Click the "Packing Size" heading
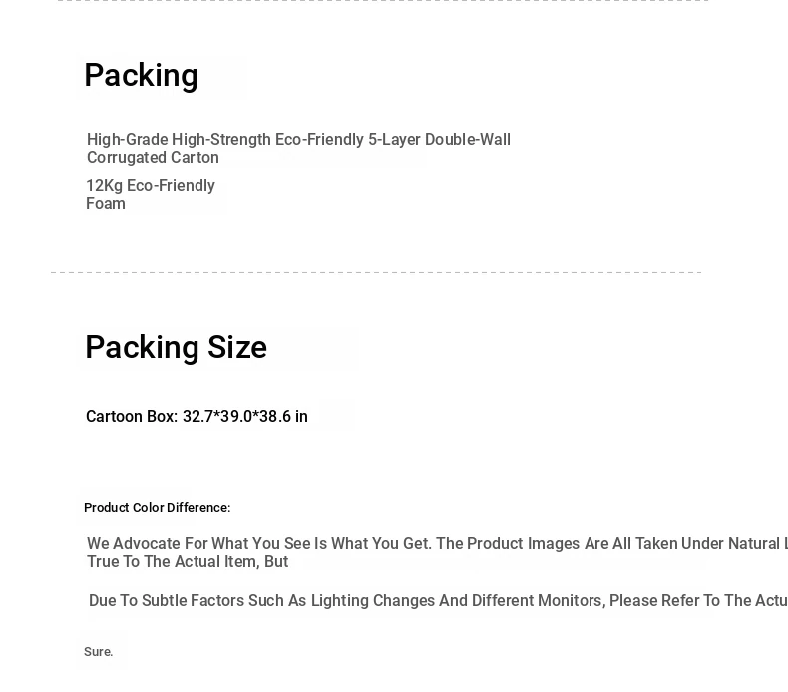This screenshot has width=788, height=692. click(176, 348)
